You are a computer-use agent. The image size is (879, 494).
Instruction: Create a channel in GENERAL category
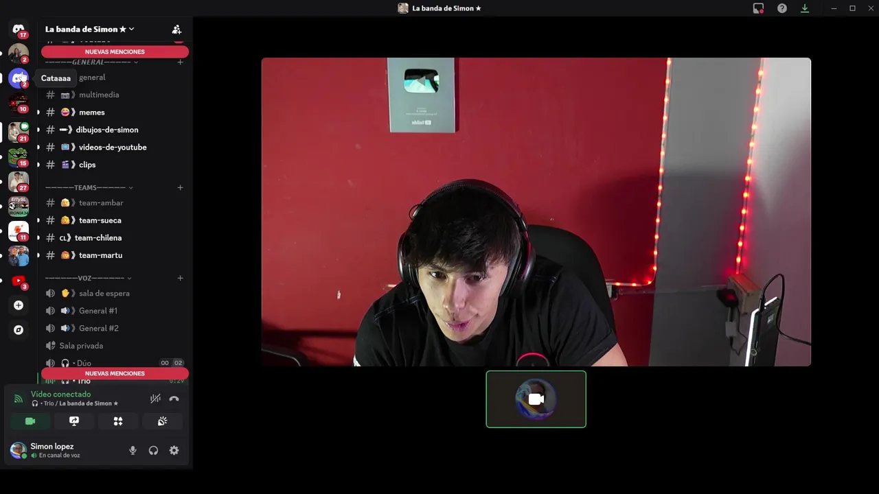(180, 62)
